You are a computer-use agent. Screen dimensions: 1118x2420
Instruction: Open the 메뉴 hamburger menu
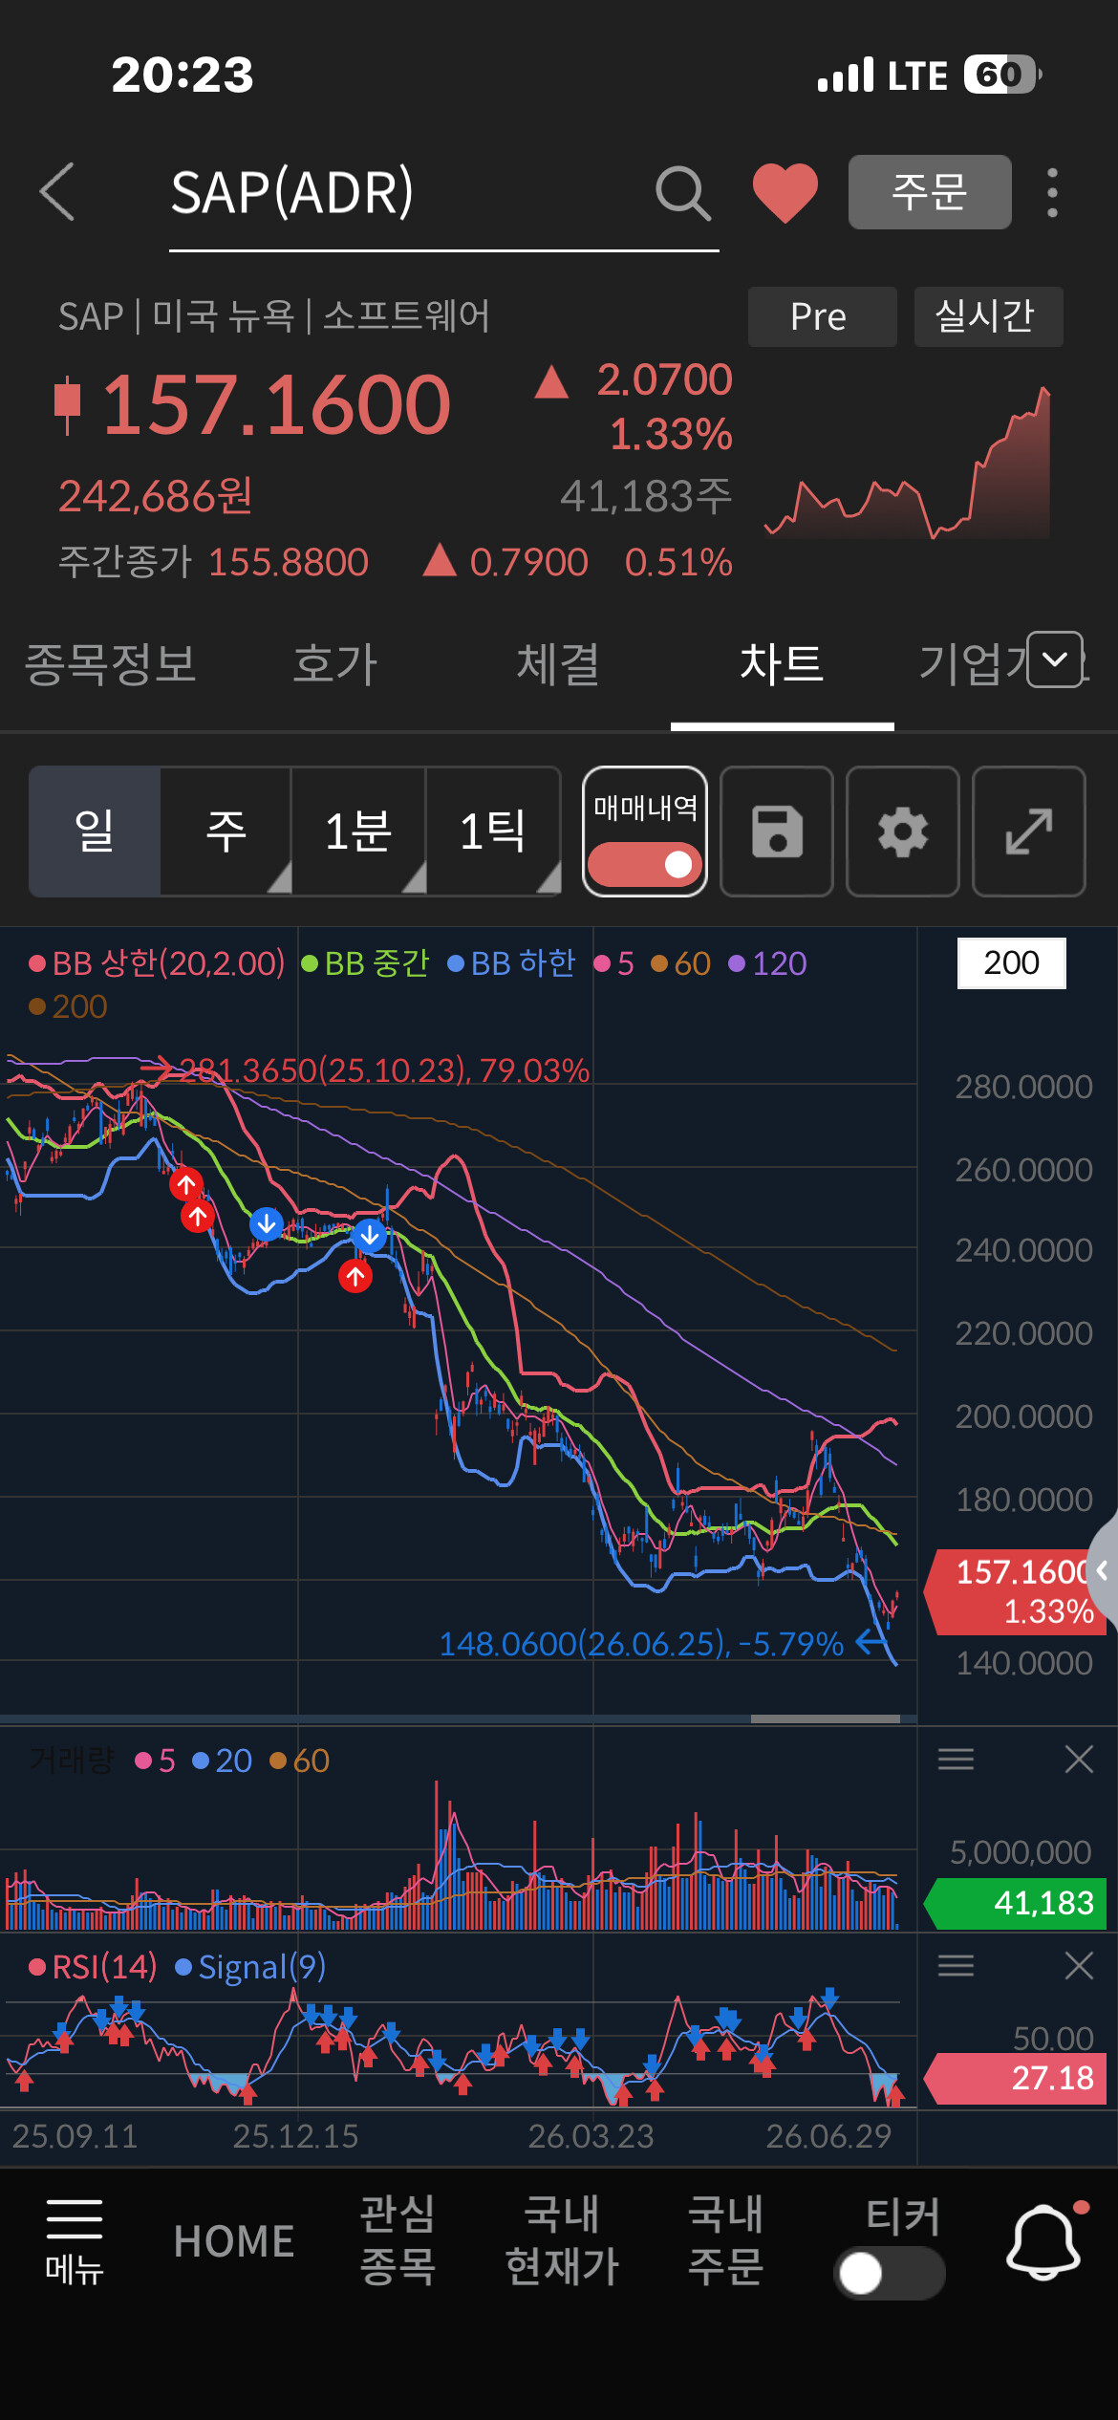(x=74, y=2241)
